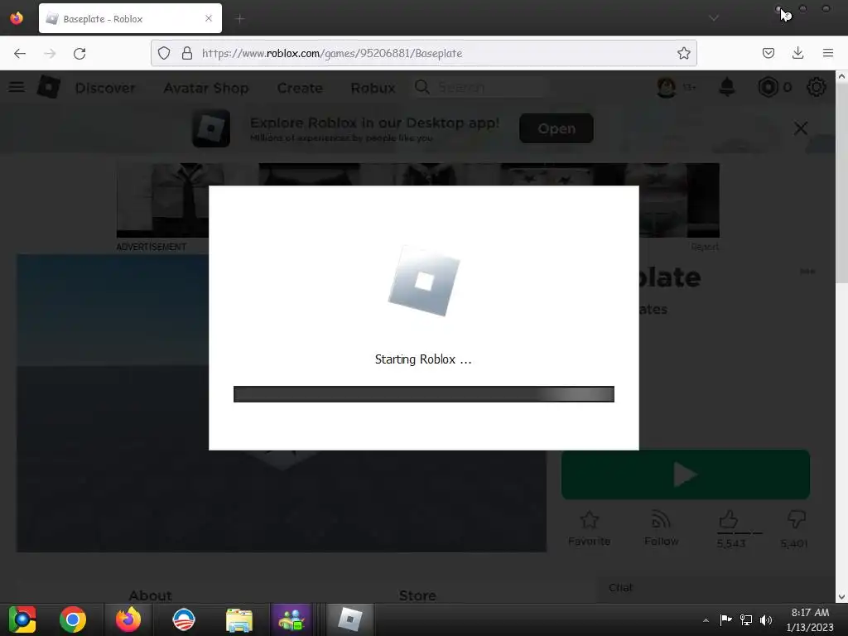Open the Action Center flag icon
This screenshot has width=848, height=636.
pyautogui.click(x=725, y=619)
